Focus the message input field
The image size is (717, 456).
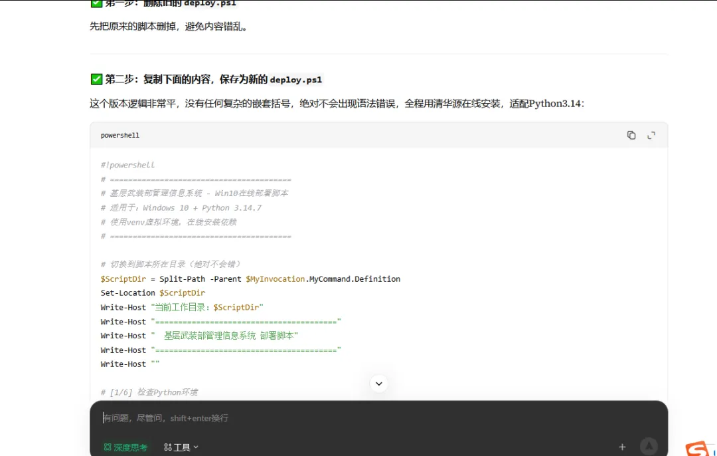(x=378, y=418)
